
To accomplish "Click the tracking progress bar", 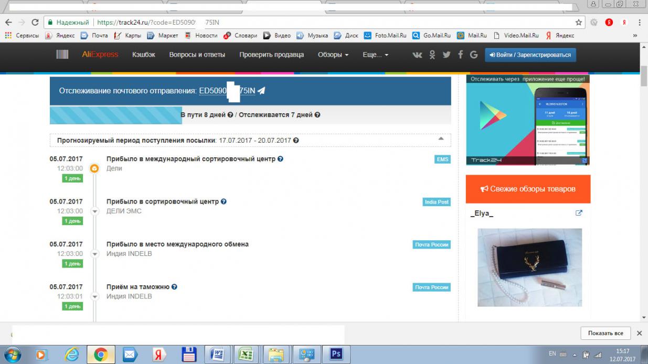I will [250, 115].
